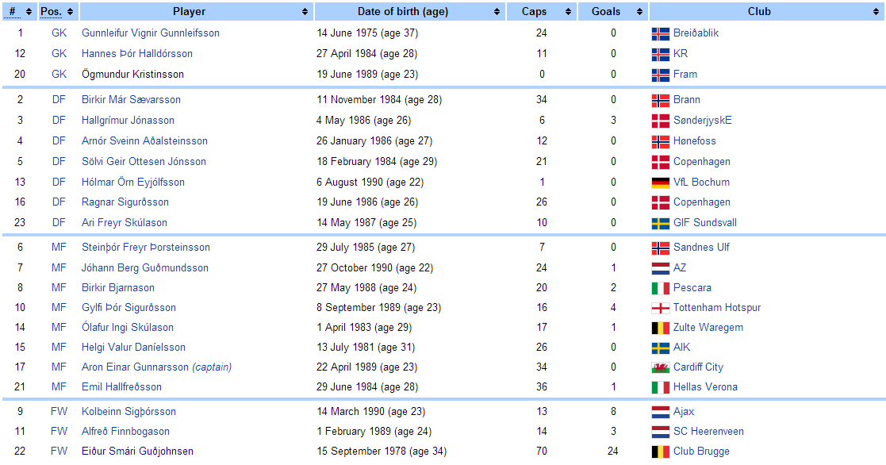
Task: Click the GK position link for Hannes
Action: pyautogui.click(x=59, y=54)
